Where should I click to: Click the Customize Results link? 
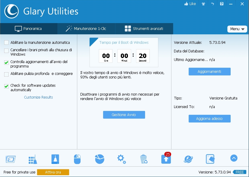pyautogui.click(x=38, y=97)
